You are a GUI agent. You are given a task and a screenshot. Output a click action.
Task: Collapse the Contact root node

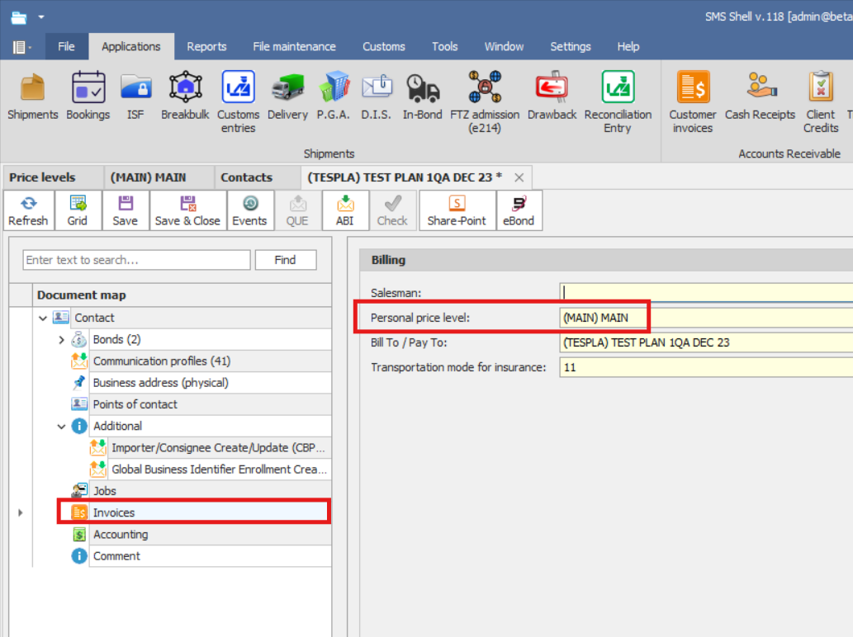point(43,318)
